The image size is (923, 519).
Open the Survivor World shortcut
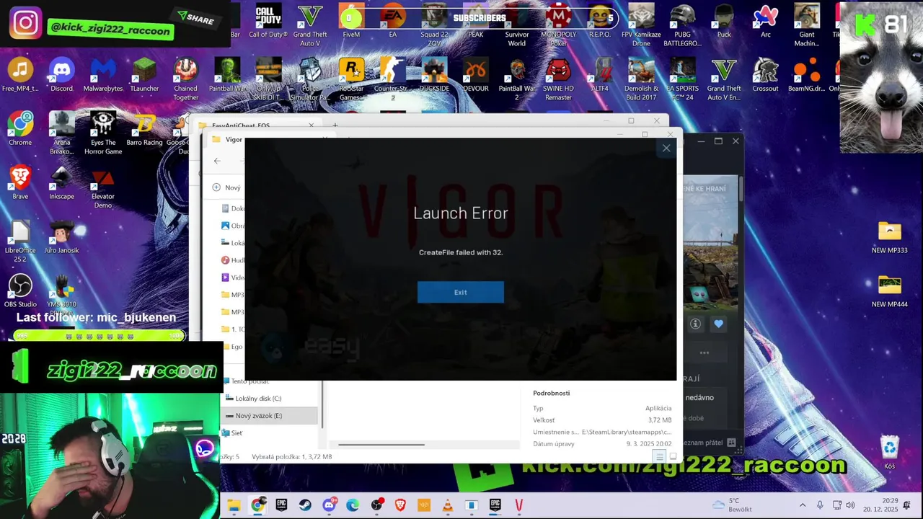coord(517,26)
